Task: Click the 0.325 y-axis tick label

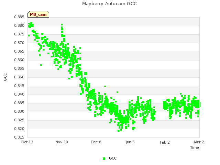Action: pos(19,120)
